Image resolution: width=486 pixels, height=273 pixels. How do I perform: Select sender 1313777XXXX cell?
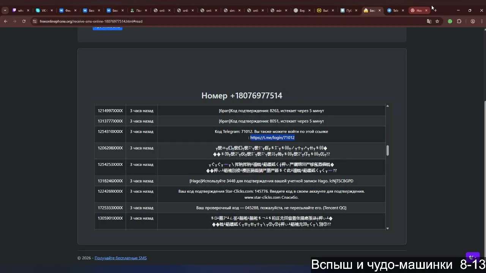point(110,121)
